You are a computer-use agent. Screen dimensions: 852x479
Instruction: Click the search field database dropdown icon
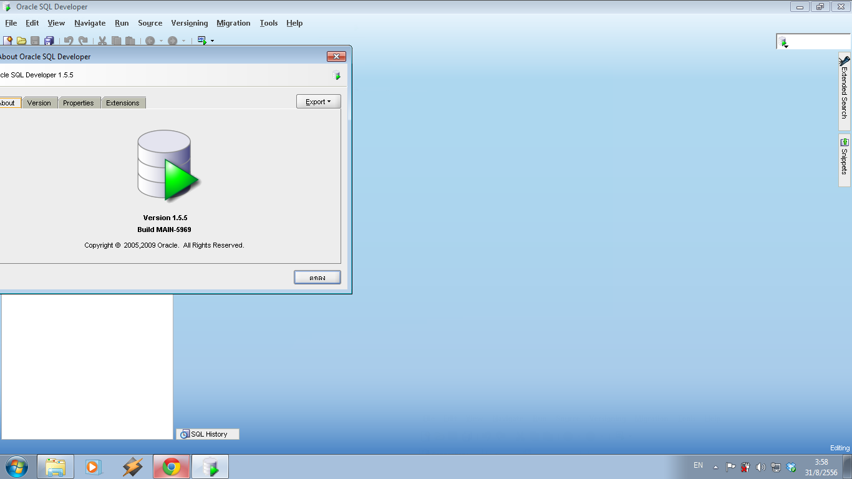tap(783, 42)
